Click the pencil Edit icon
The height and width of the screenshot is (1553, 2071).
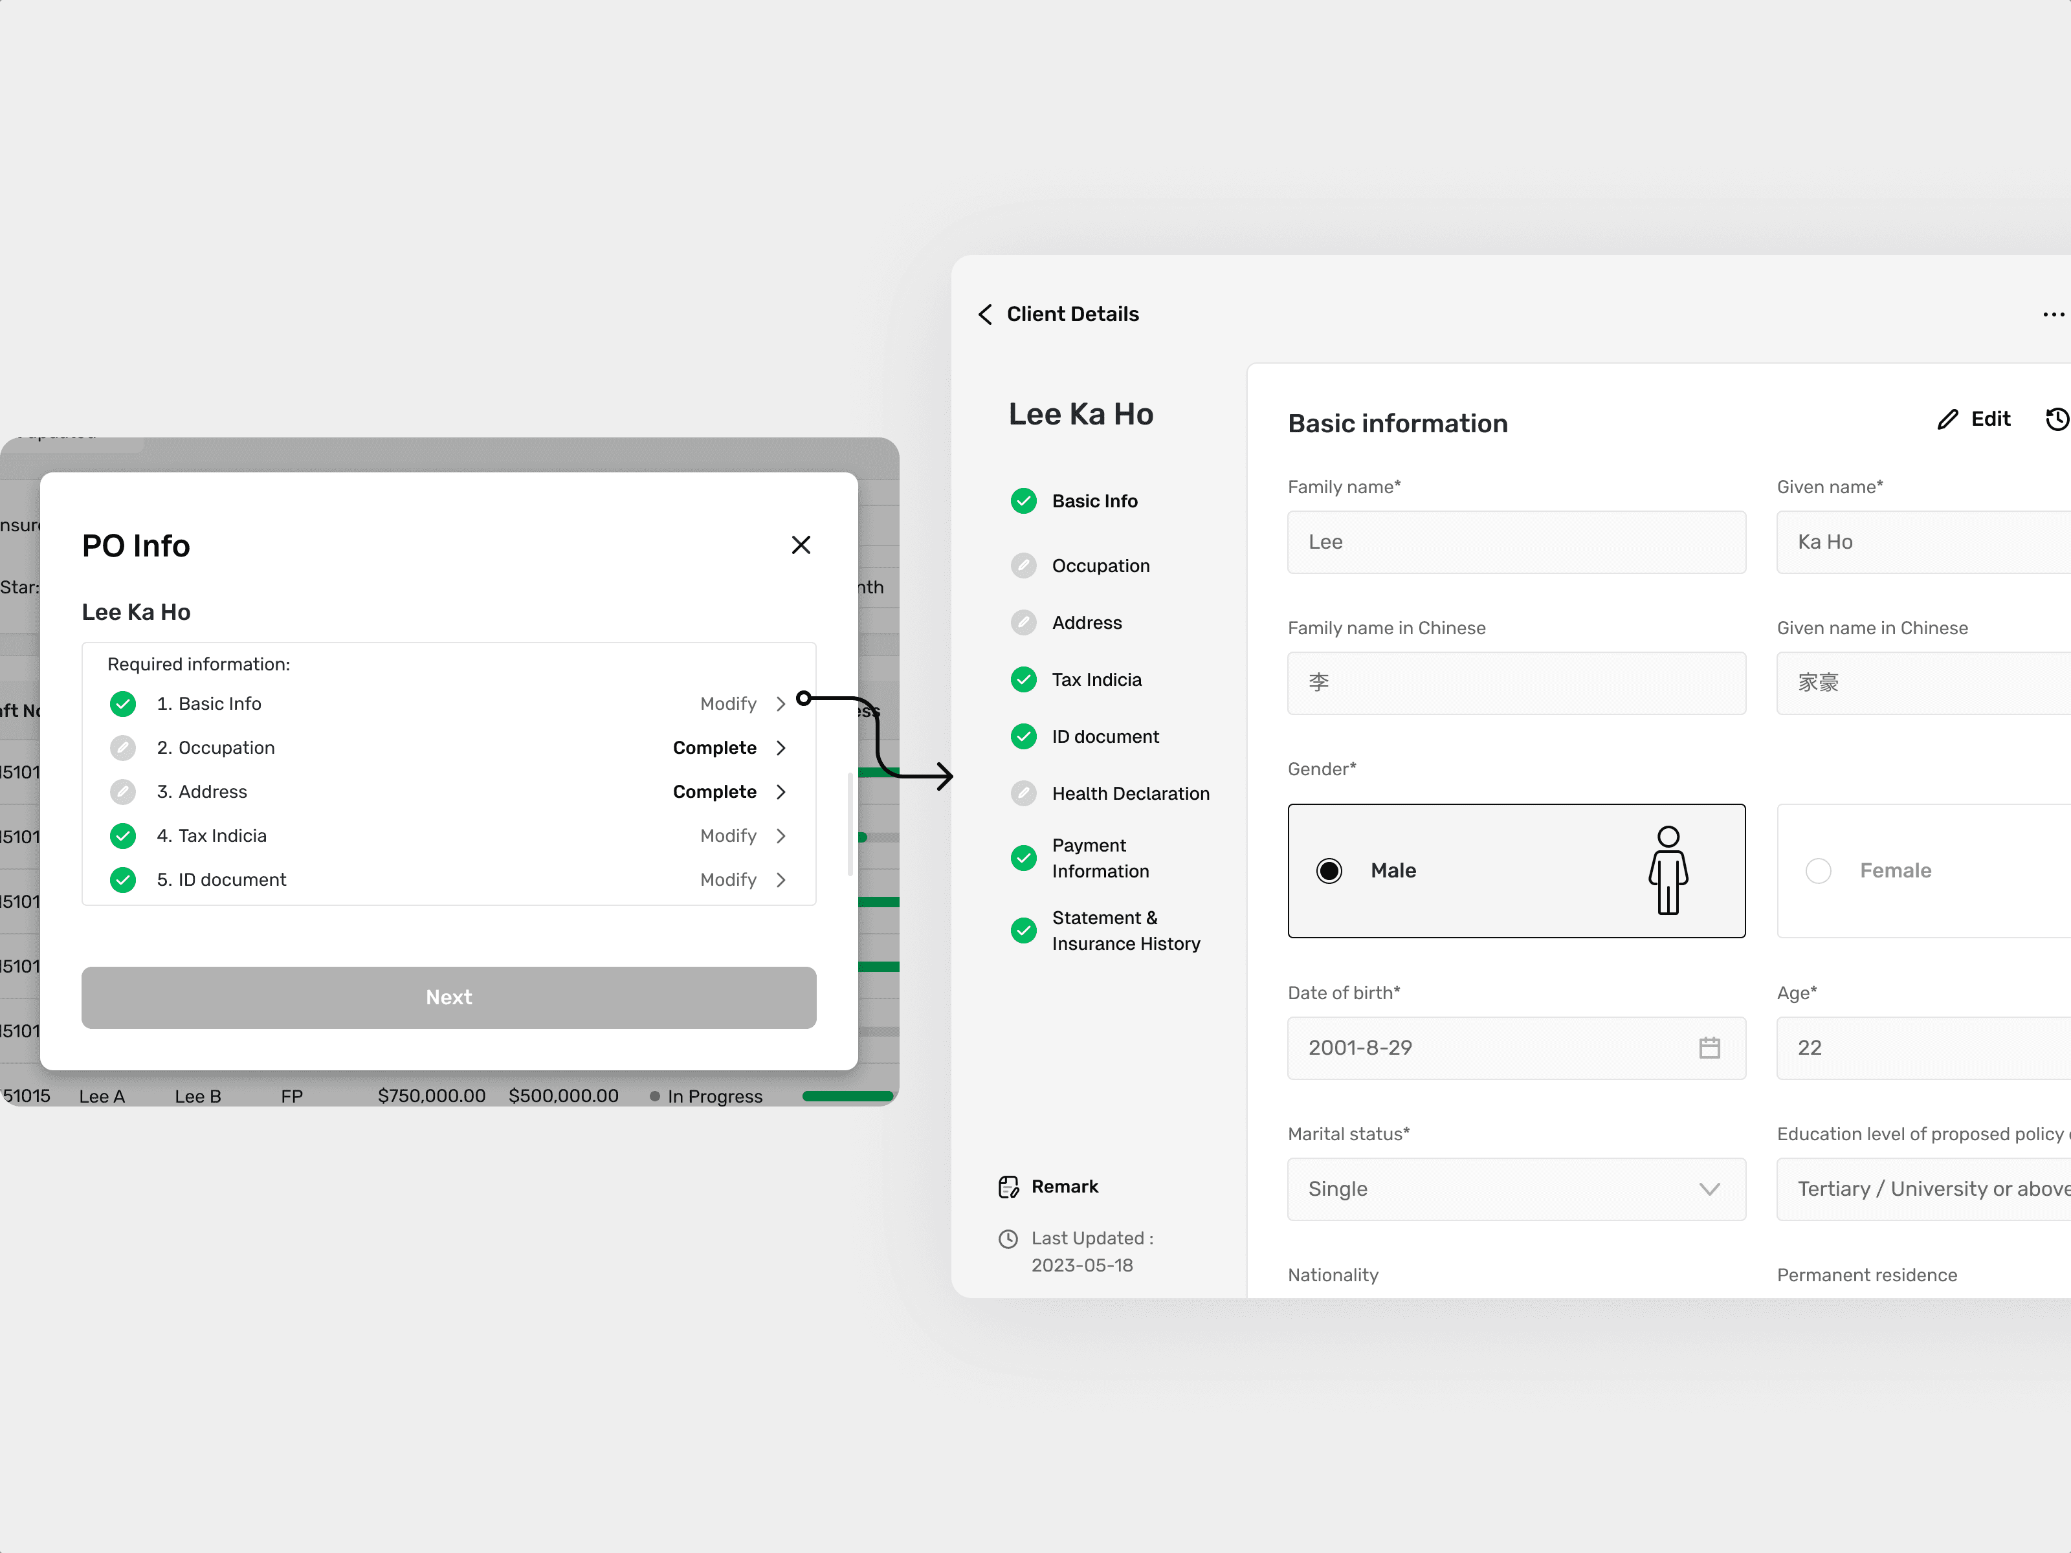[1948, 419]
